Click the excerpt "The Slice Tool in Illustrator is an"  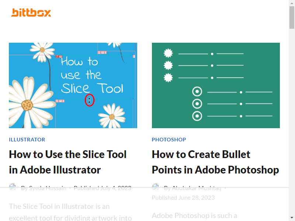point(59,207)
